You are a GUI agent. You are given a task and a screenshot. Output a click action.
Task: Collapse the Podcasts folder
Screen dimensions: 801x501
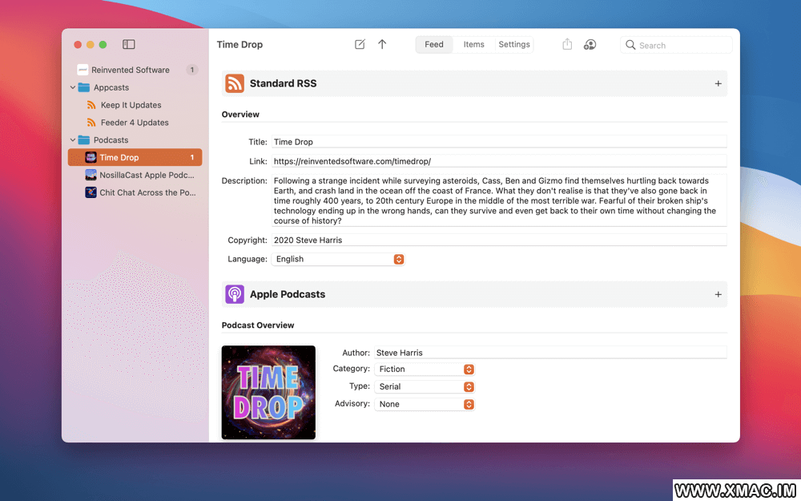click(73, 140)
